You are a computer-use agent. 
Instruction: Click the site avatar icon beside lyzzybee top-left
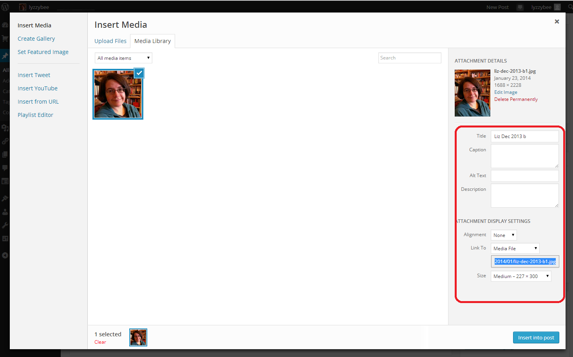[x=23, y=7]
